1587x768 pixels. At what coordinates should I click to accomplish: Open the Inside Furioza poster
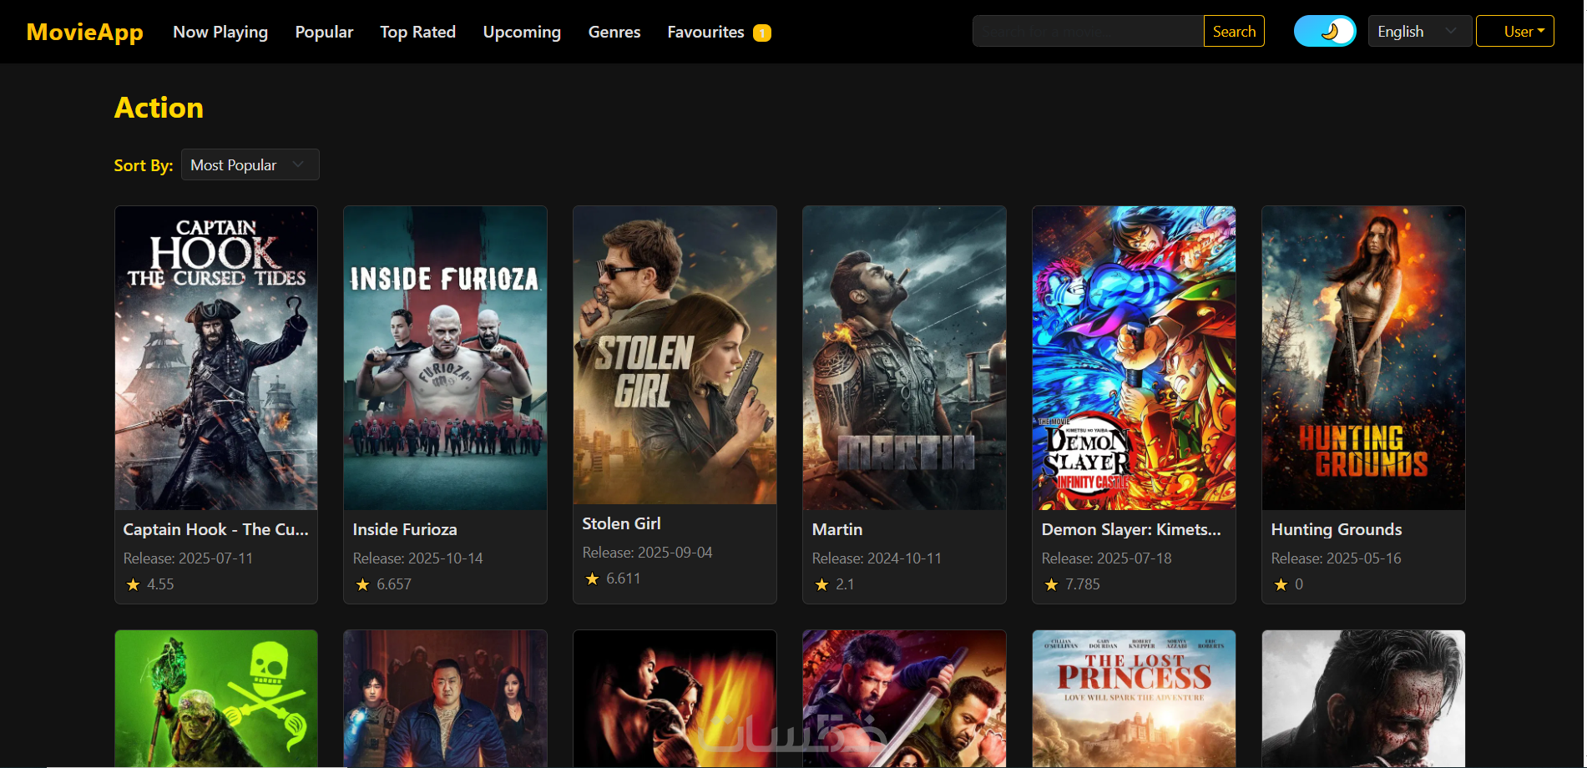[x=445, y=358]
